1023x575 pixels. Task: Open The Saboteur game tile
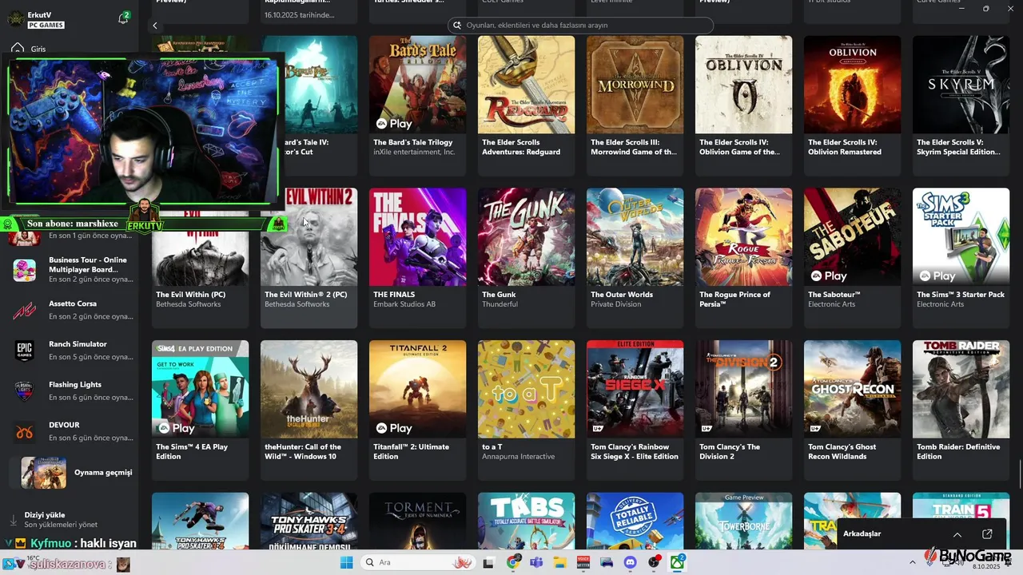tap(852, 258)
